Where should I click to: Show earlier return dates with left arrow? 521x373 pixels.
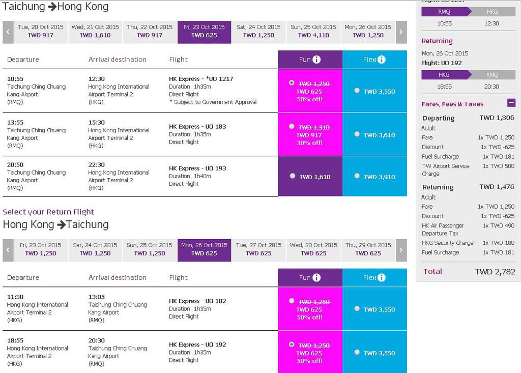(8, 250)
